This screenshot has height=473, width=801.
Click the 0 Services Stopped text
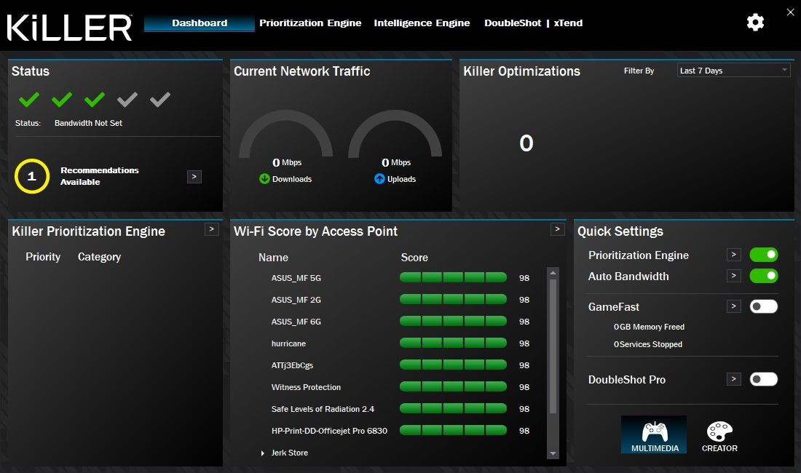pyautogui.click(x=648, y=344)
